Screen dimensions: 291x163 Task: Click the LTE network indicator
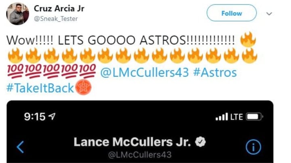(236, 117)
